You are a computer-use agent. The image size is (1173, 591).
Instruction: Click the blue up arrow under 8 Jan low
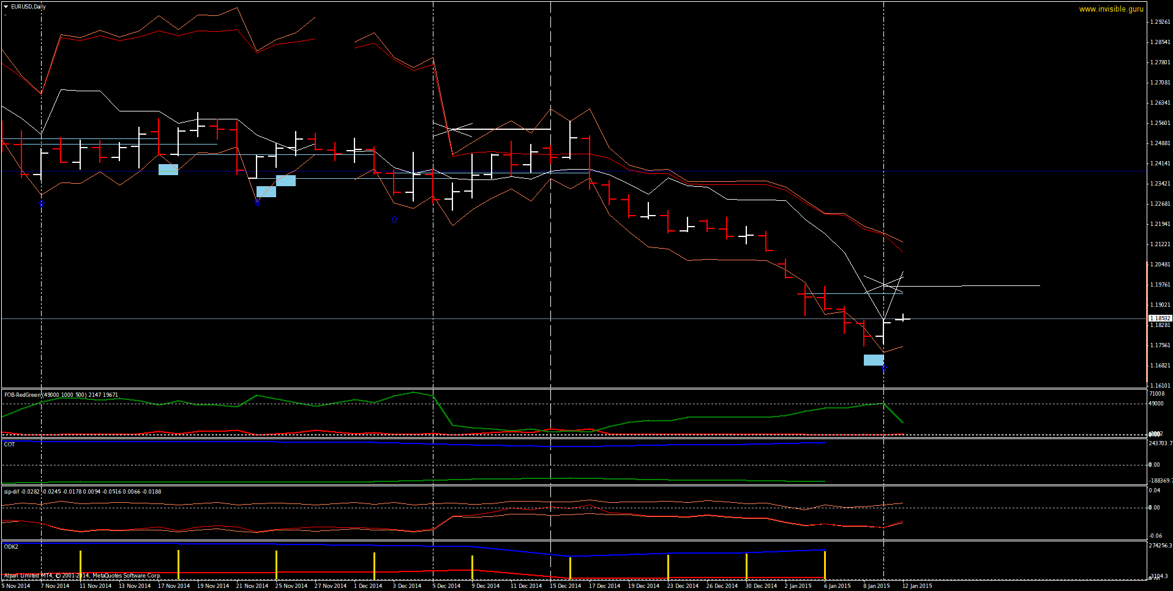click(x=884, y=369)
